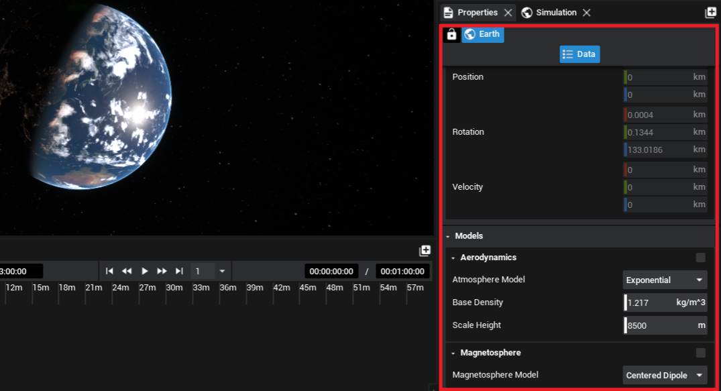721x391 pixels.
Task: Edit the Base Density value 1.217
Action: click(665, 302)
